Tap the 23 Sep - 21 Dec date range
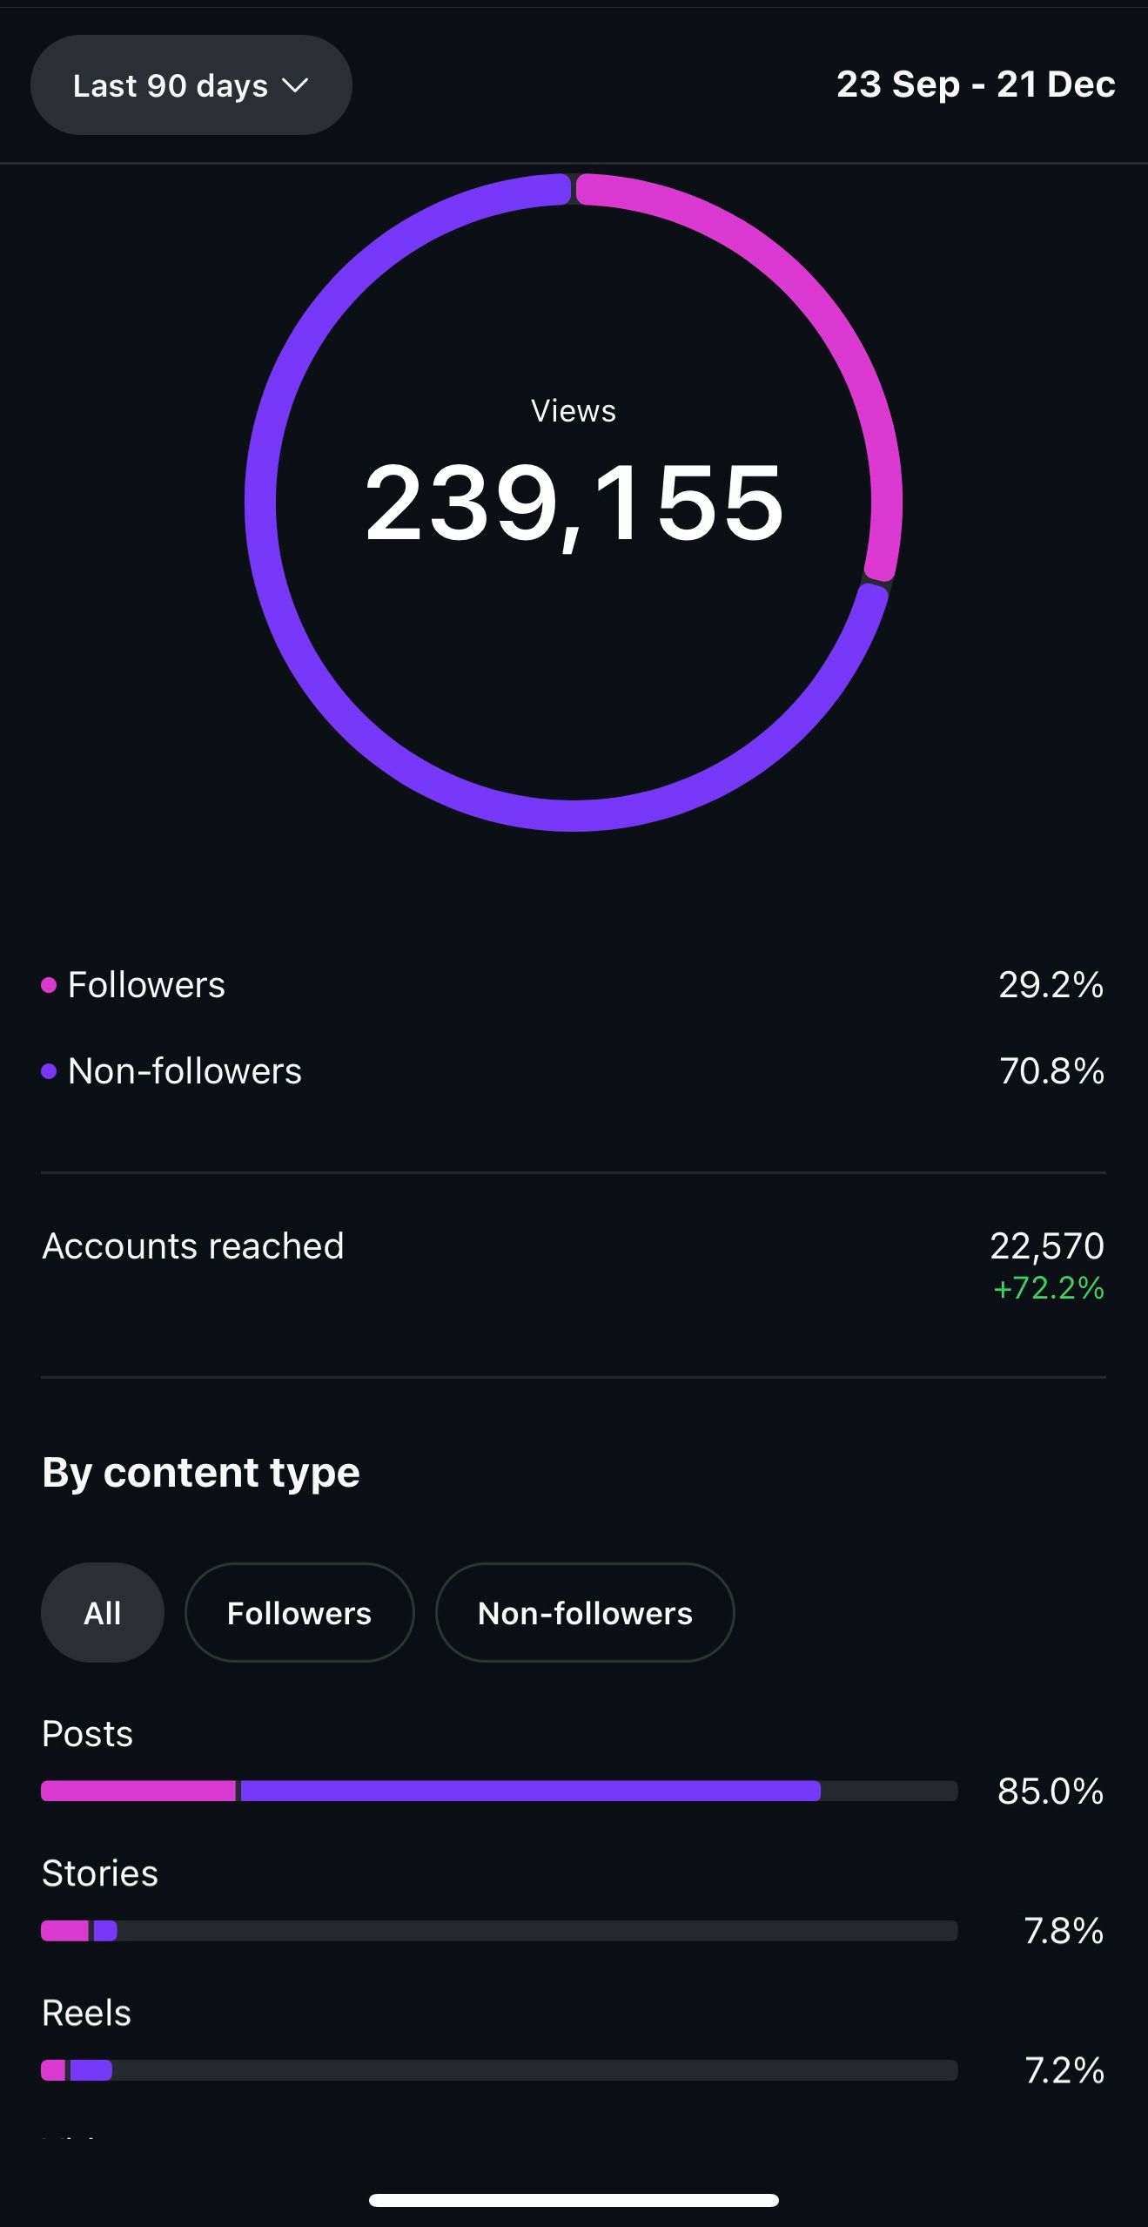 [975, 84]
